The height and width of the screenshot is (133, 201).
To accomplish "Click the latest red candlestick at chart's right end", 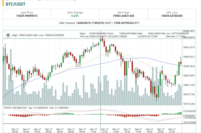I will tap(181, 63).
